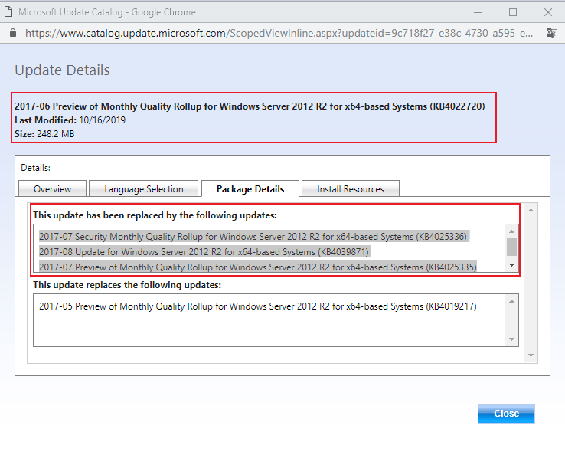Screen dimensions: 565x475
Task: Click 'This update replaces the following' heading
Action: [x=127, y=285]
